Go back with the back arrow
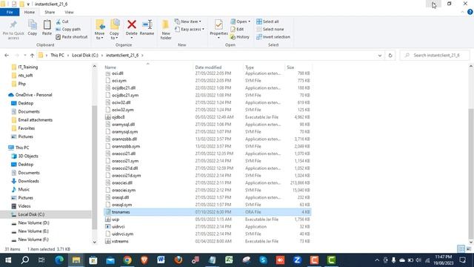 [x=7, y=56]
